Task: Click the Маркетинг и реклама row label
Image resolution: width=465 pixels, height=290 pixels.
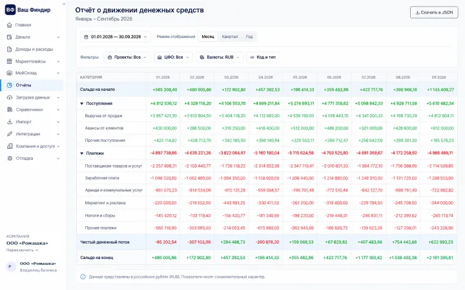Action: pos(105,203)
